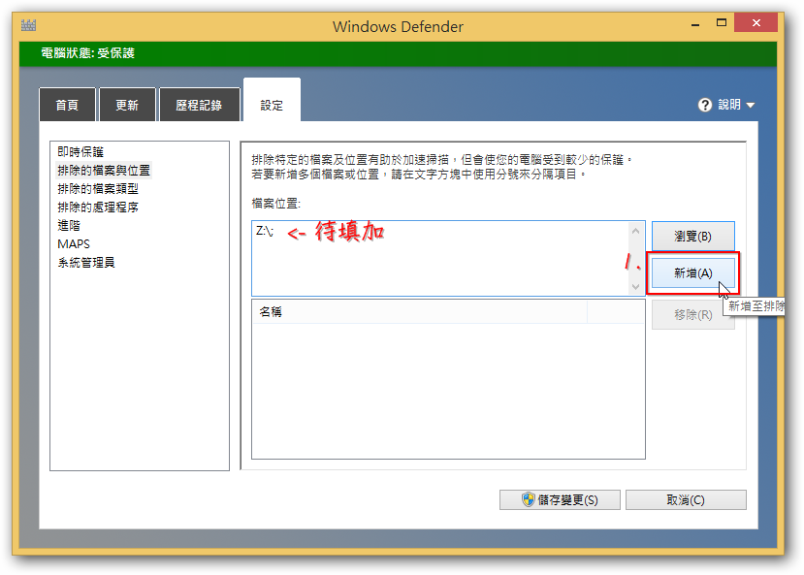Open the 進階 settings category
Screen dimensions: 804x575
69,226
